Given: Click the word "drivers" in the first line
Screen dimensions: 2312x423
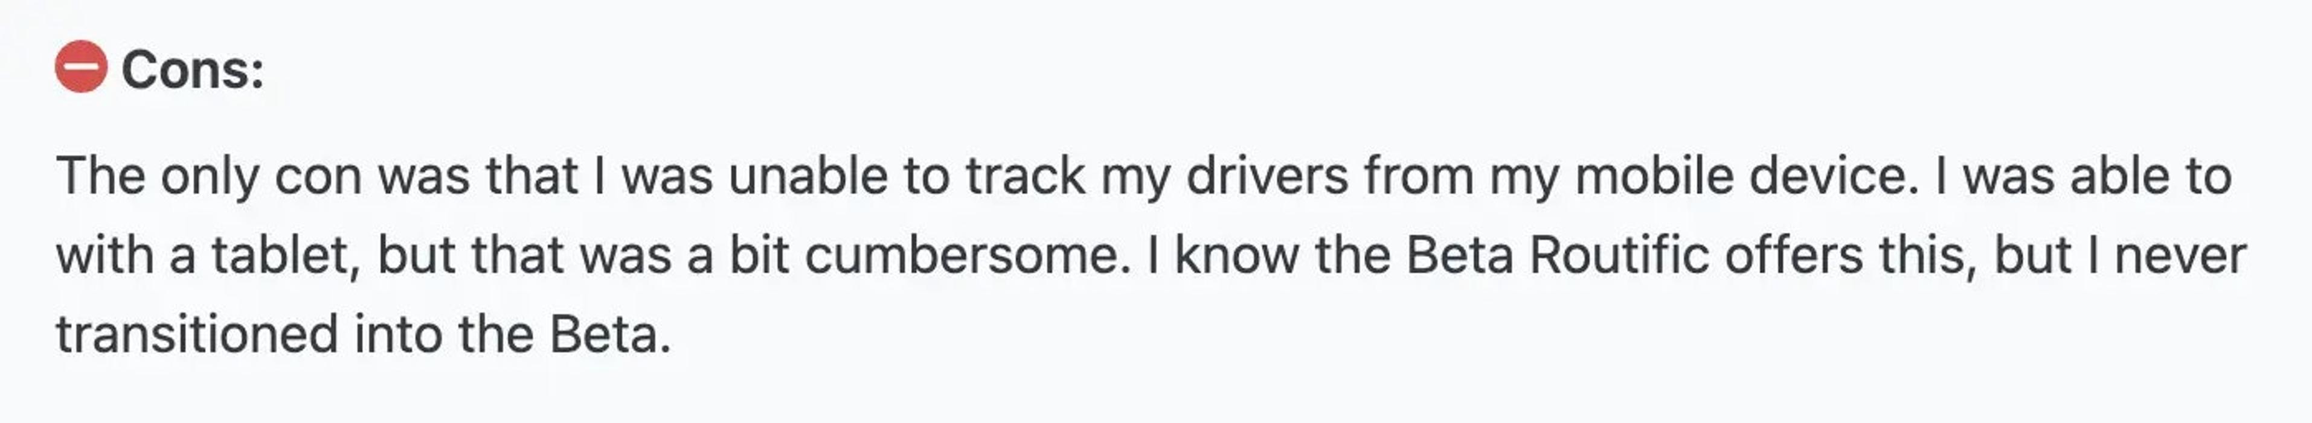Looking at the screenshot, I should (1267, 176).
